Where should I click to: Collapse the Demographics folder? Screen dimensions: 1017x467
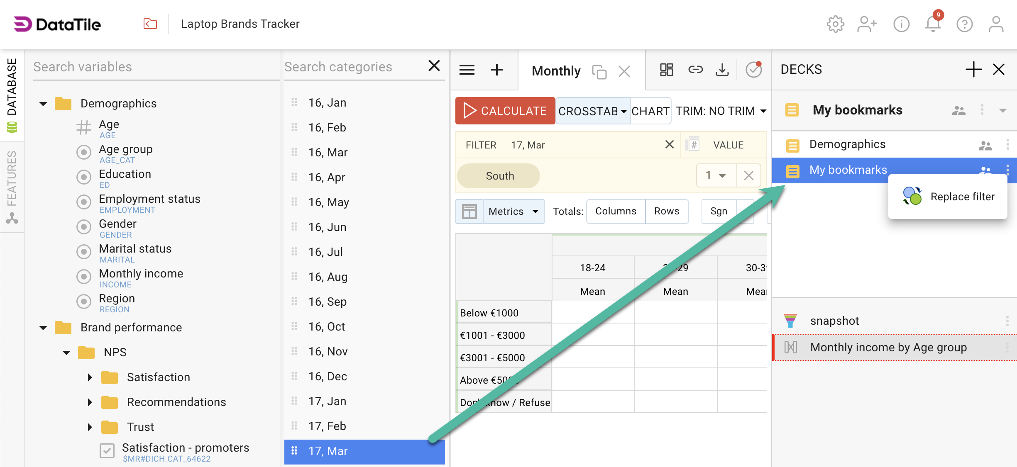click(x=43, y=104)
